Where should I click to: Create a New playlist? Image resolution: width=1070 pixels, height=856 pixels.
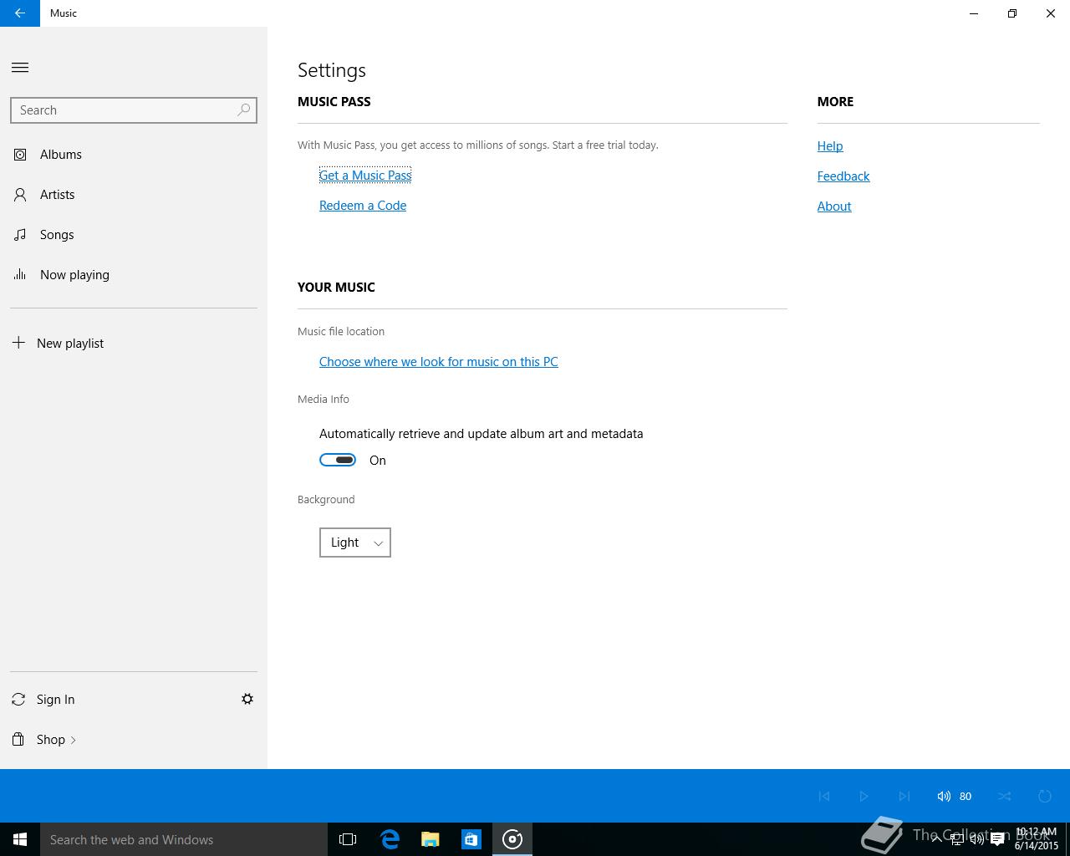tap(134, 343)
